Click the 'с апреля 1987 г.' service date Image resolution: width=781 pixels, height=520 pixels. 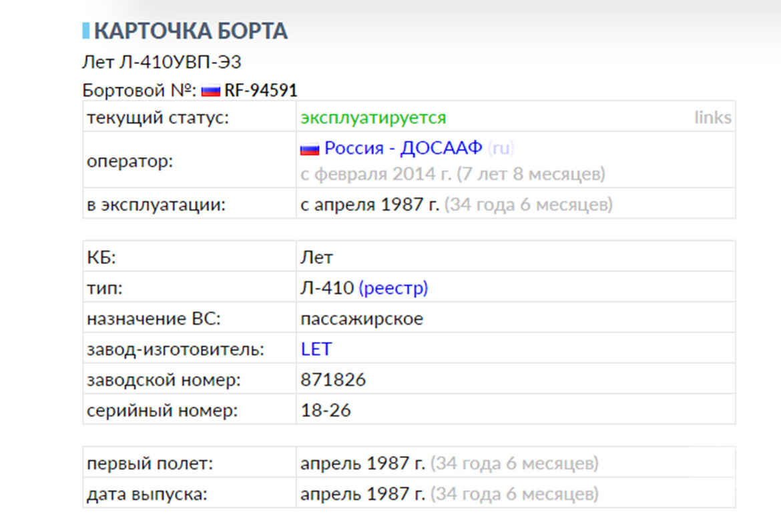[370, 205]
